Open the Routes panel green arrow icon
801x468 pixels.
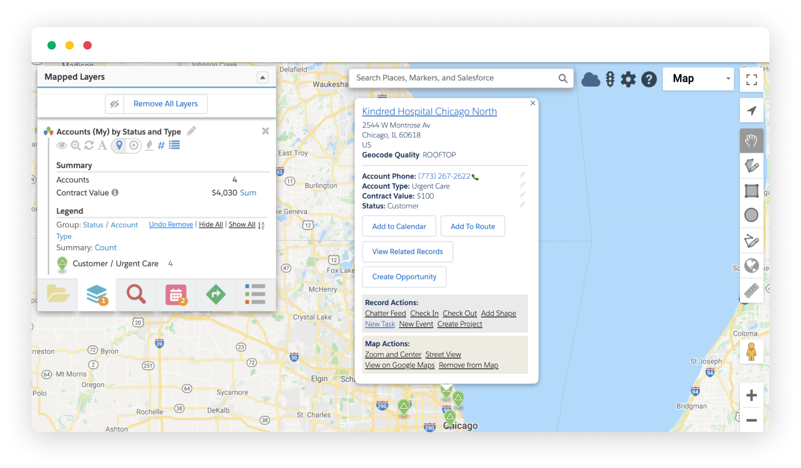click(x=216, y=295)
